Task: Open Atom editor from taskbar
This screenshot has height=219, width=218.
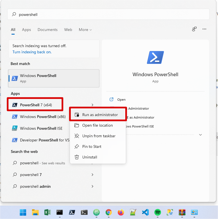Action: click(96, 212)
